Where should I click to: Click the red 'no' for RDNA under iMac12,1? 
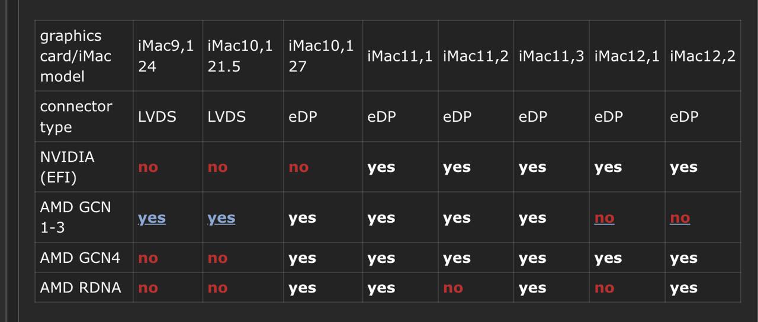point(604,288)
